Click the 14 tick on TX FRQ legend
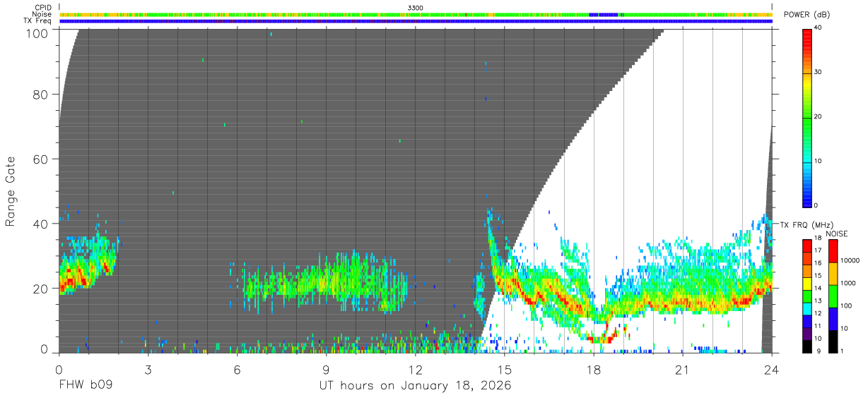Image resolution: width=868 pixels, height=400 pixels. point(819,288)
